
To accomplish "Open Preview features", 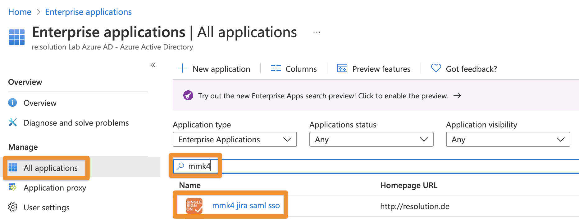I will click(x=381, y=69).
